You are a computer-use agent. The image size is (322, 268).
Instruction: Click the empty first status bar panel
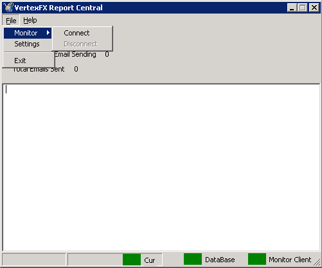pos(34,260)
